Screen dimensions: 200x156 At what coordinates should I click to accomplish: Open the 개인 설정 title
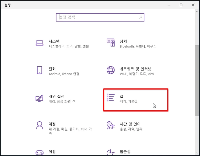(x=57, y=96)
